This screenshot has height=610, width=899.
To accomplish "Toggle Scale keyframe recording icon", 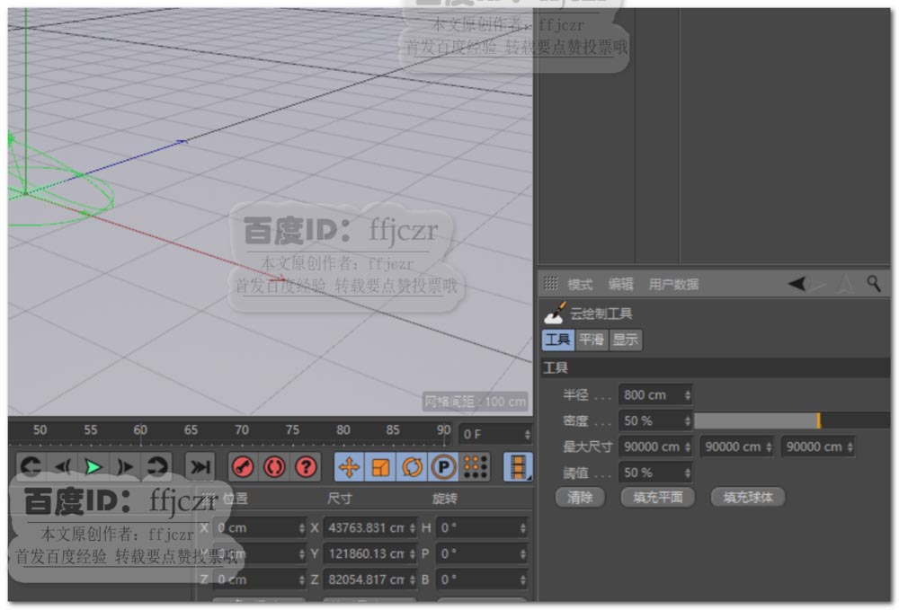I will (x=380, y=467).
